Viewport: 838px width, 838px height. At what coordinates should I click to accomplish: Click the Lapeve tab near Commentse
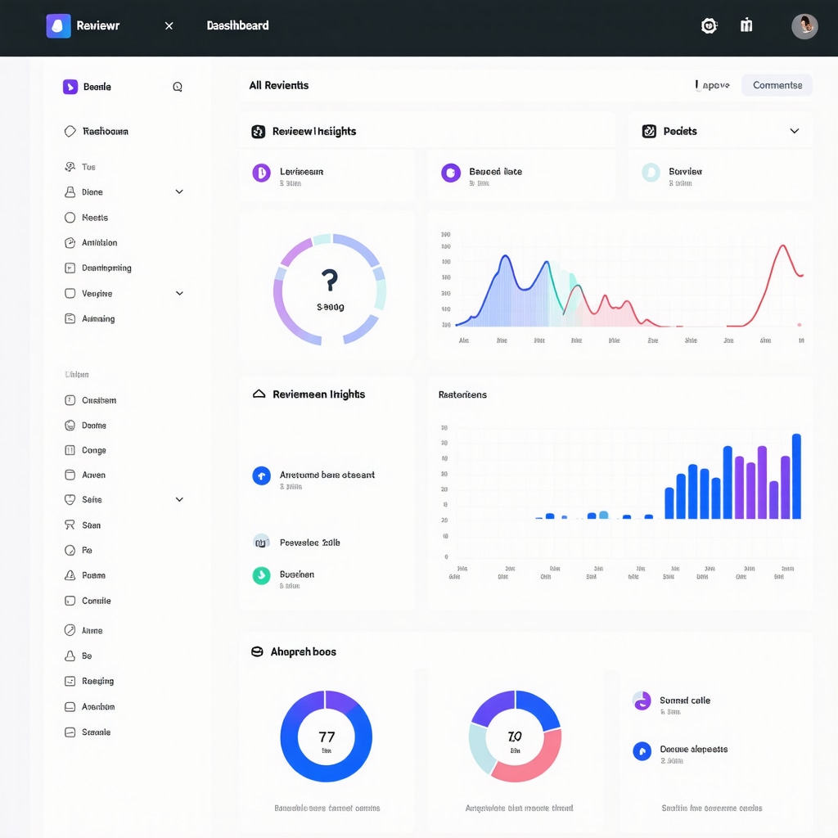[713, 85]
